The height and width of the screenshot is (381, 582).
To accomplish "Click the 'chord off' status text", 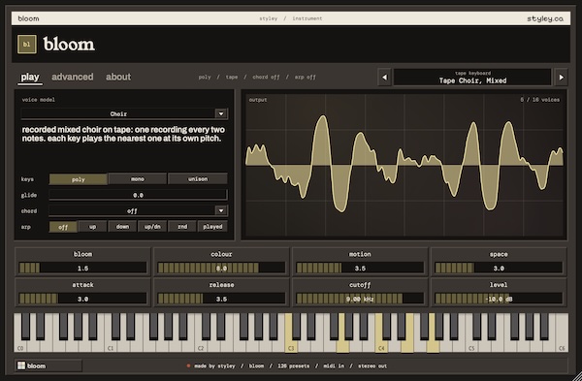I will pos(266,78).
